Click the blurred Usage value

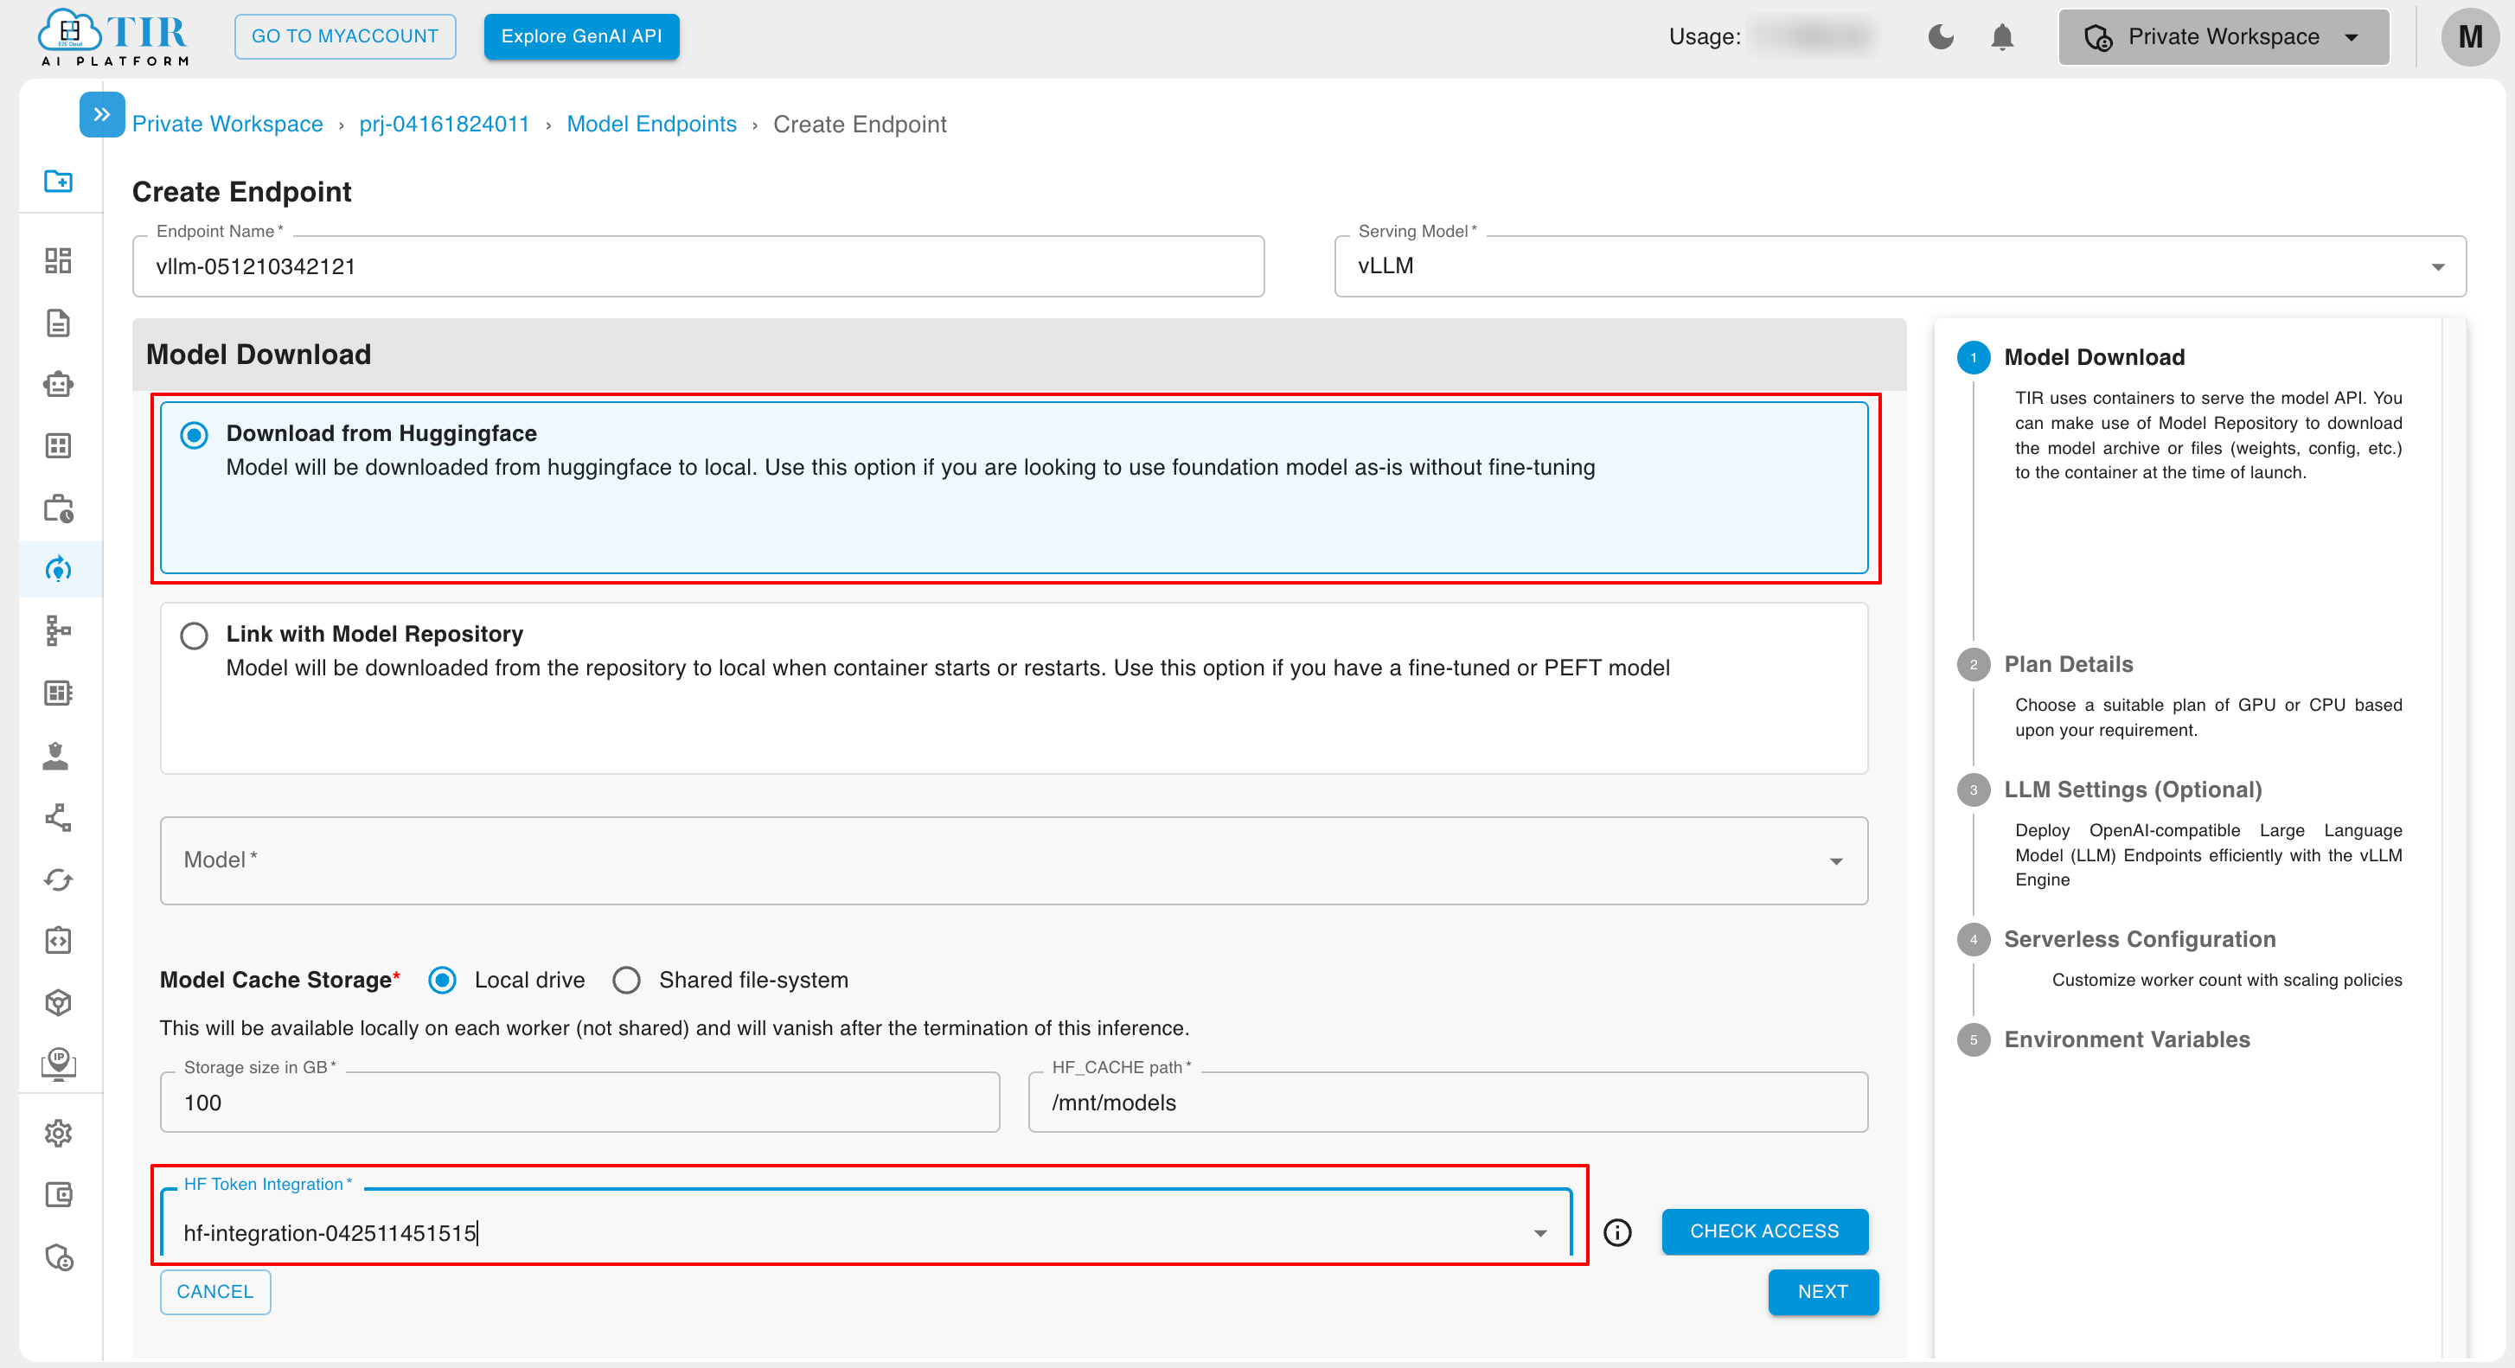pos(1812,37)
